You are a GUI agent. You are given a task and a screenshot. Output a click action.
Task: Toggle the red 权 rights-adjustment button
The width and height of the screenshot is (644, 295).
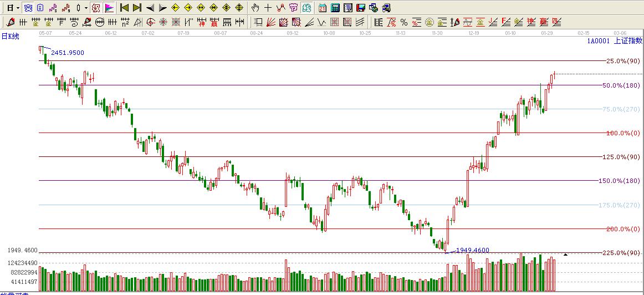coord(96,8)
